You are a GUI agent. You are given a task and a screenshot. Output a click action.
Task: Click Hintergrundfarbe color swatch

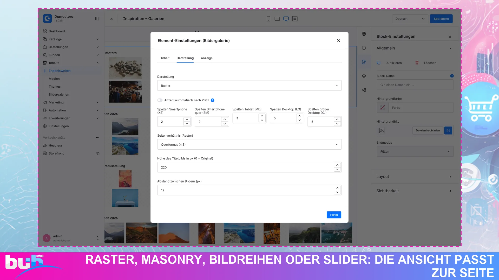(x=383, y=108)
